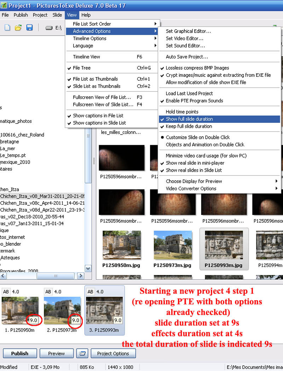283x371 pixels.
Task: Click the Open project folder icon
Action: tap(18, 28)
